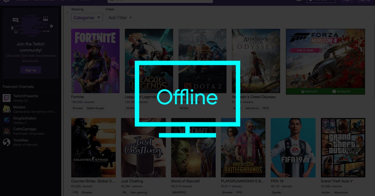
Task: Click the Add Filter field
Action: [x=117, y=18]
